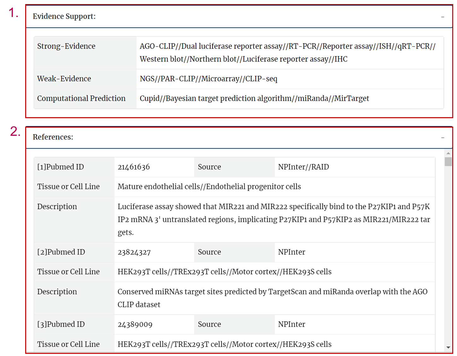
Task: Click the References heading text
Action: (53, 137)
